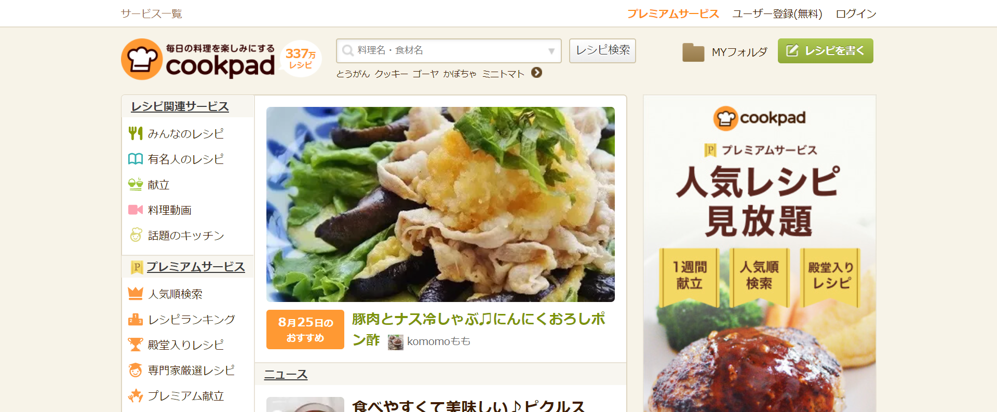Focus the 料理名・食材名 search field
This screenshot has height=412, width=997.
pos(449,51)
